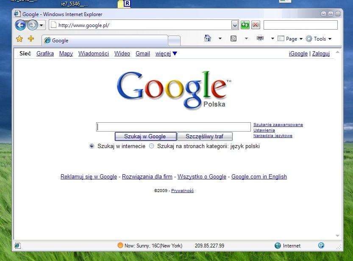
Task: Open the recent pages dropdown beside Forward
Action: tap(42, 25)
